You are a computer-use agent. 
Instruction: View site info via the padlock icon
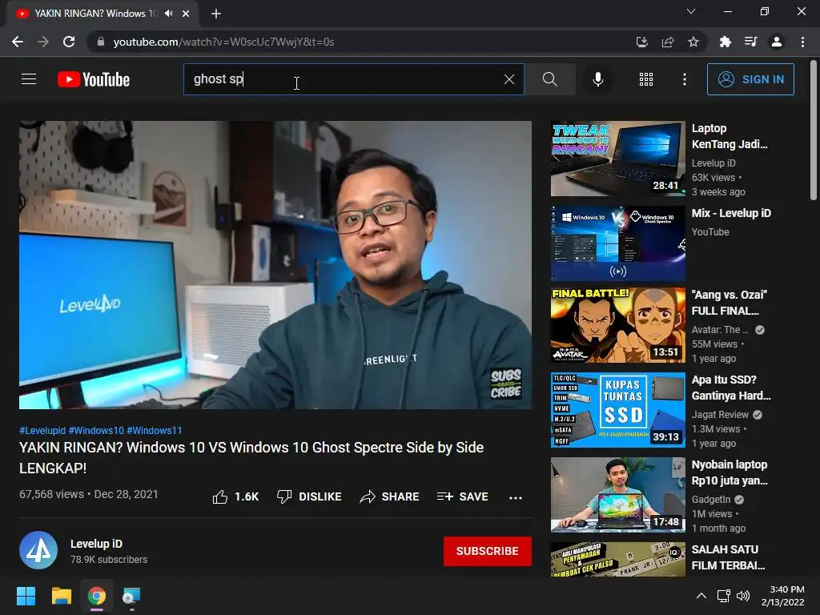[101, 42]
